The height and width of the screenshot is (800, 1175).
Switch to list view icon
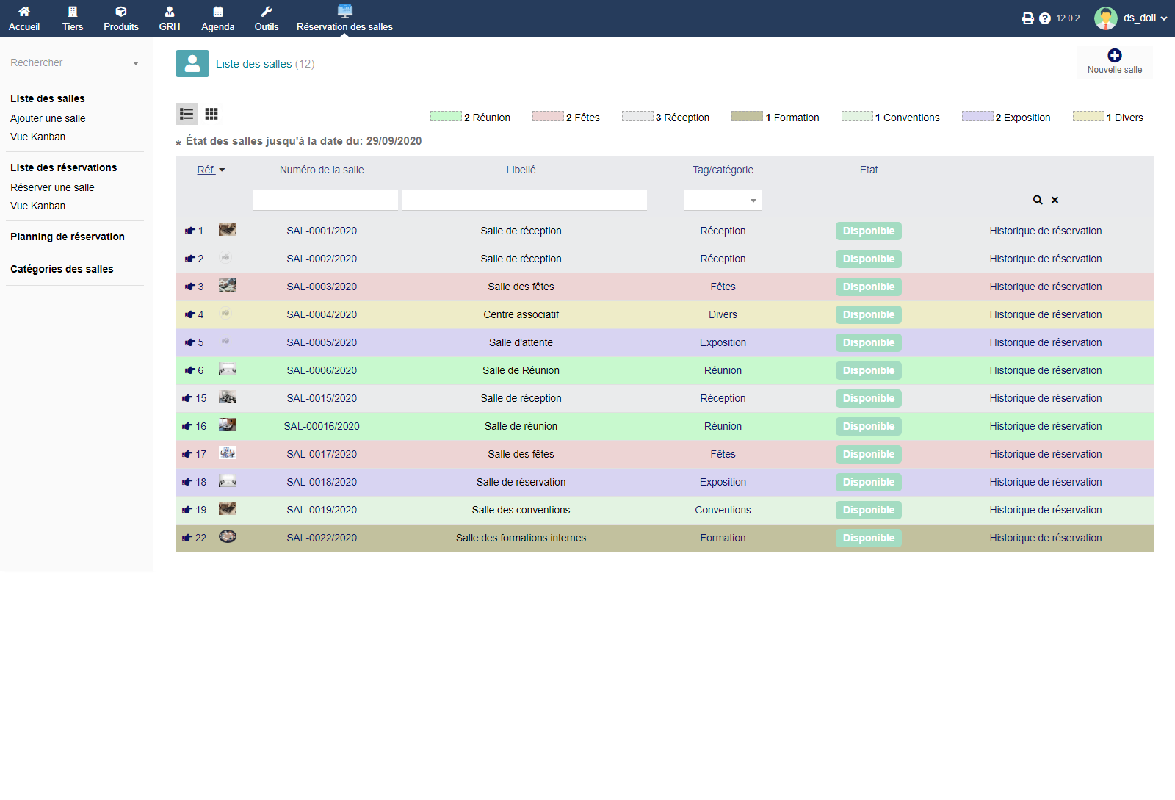pyautogui.click(x=187, y=114)
